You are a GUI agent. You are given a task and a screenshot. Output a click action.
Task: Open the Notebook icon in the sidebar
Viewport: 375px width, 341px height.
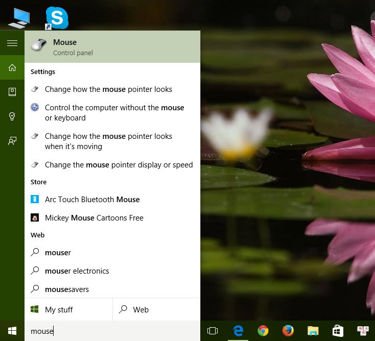pos(12,92)
